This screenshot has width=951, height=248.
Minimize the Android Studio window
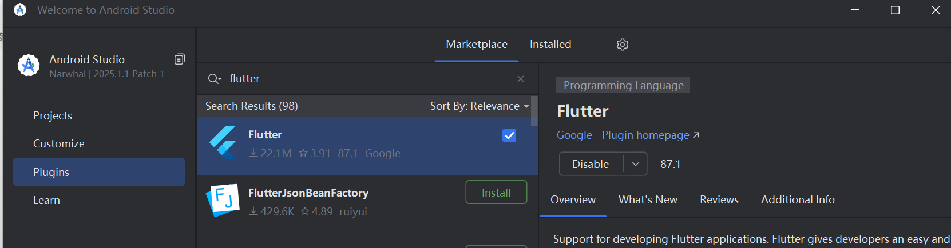click(x=855, y=10)
